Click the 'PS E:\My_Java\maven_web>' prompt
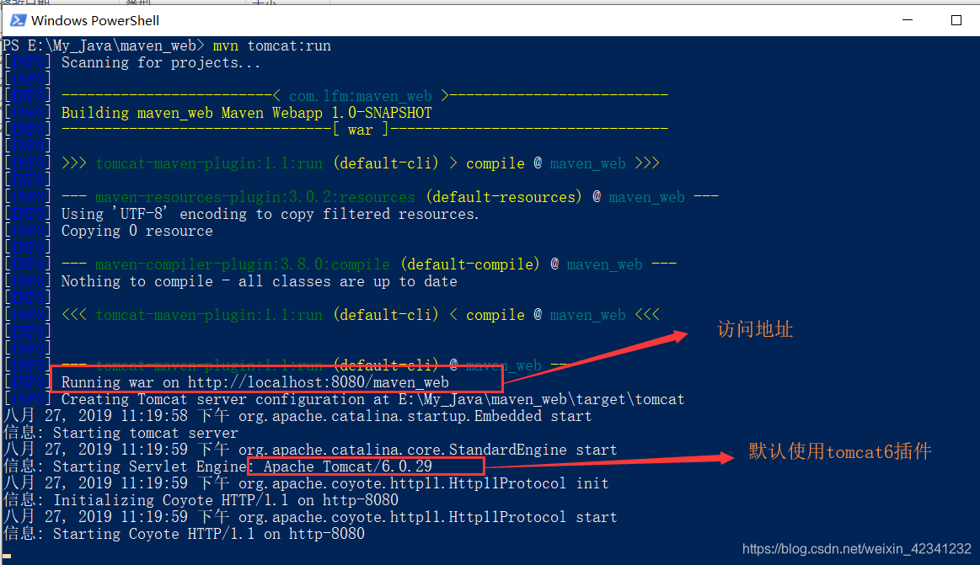 pyautogui.click(x=103, y=45)
